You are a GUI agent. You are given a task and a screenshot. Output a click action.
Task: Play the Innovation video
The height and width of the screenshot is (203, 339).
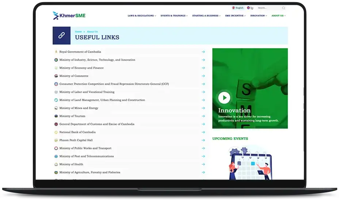tap(224, 98)
